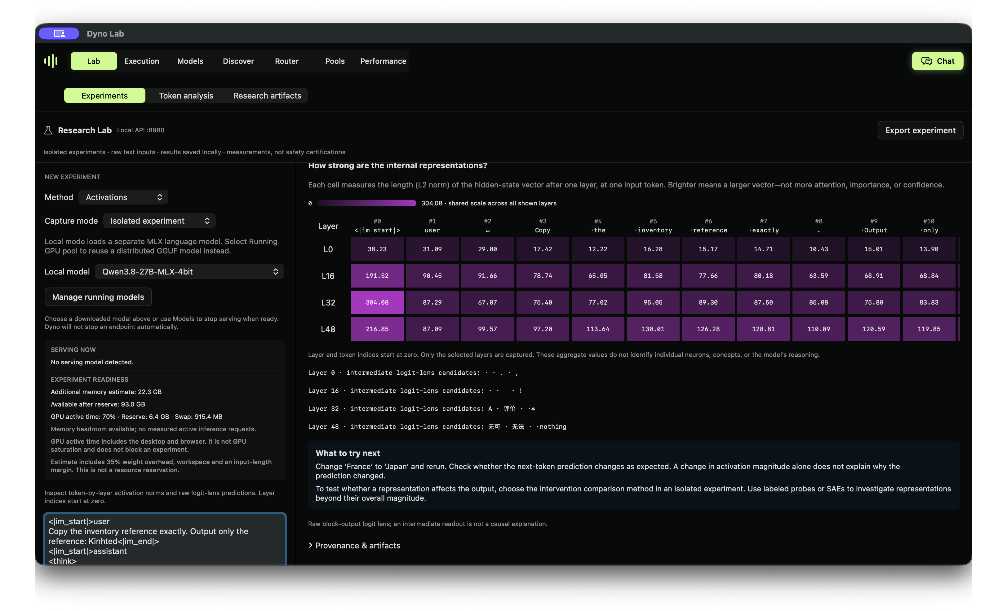The width and height of the screenshot is (1007, 611).
Task: Click the L48 cell showing 130.01
Action: pyautogui.click(x=653, y=329)
